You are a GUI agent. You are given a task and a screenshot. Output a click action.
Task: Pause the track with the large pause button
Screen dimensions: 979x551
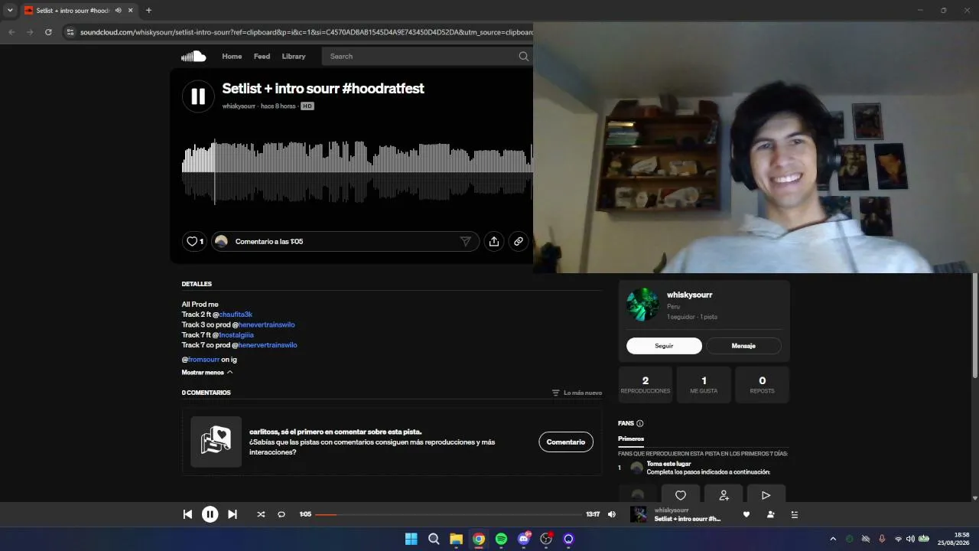coord(198,96)
